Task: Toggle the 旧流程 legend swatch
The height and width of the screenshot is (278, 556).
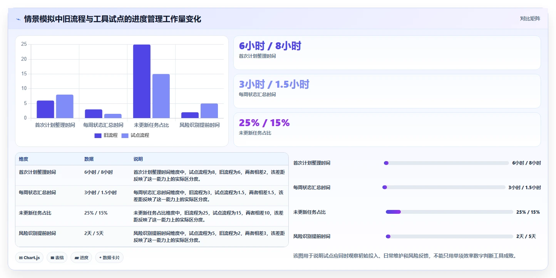Action: 98,135
